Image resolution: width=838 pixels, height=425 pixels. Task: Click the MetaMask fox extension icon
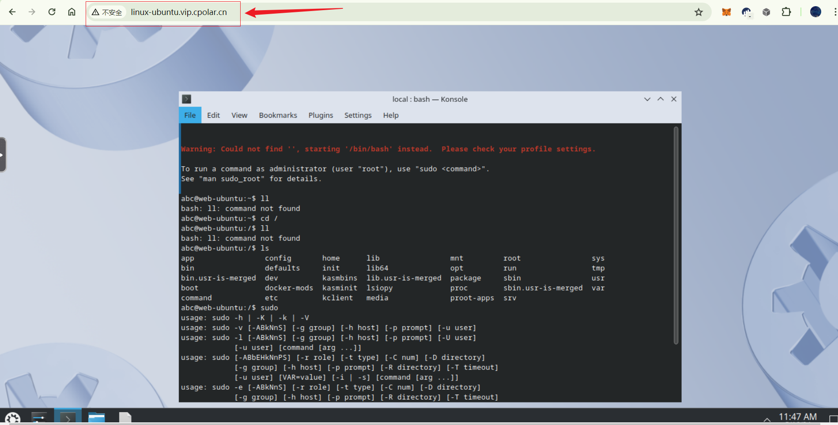tap(726, 12)
